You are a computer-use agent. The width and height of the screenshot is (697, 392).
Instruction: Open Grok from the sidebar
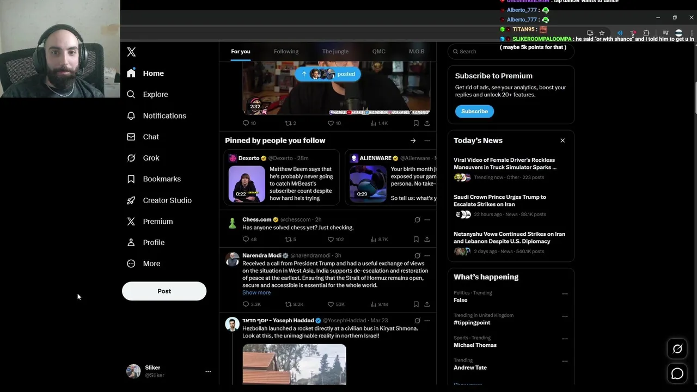[x=143, y=158]
